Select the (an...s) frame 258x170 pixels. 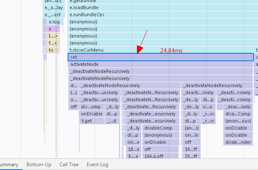click(191, 128)
